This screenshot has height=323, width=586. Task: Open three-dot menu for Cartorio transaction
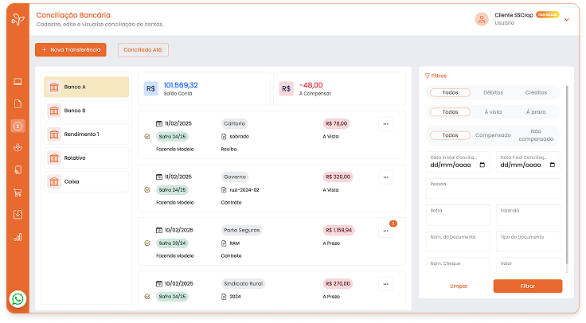point(385,123)
